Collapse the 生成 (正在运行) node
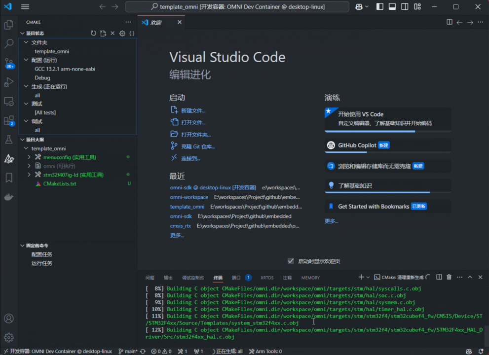Viewport: 489px width, 355px height. pyautogui.click(x=26, y=86)
